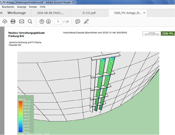175x135 pixels.
Task: Open the Fenster menu
Action: click(33, 7)
